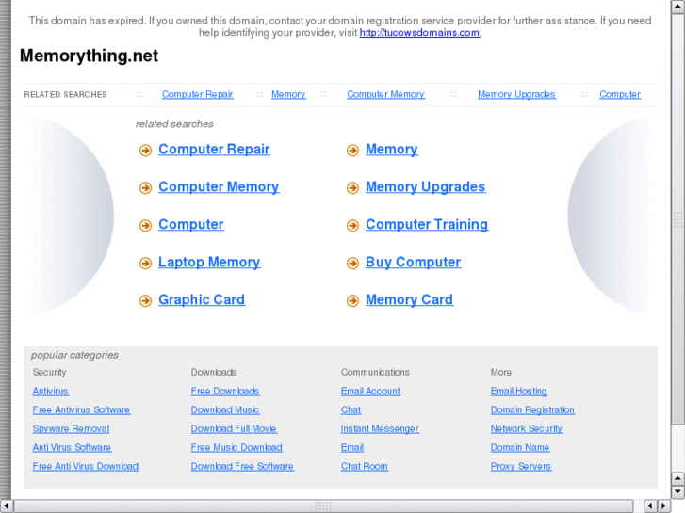
Task: Open the large Memory Upgrades link
Action: pos(426,187)
